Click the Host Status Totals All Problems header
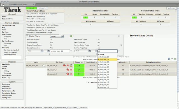 [x=91, y=21]
